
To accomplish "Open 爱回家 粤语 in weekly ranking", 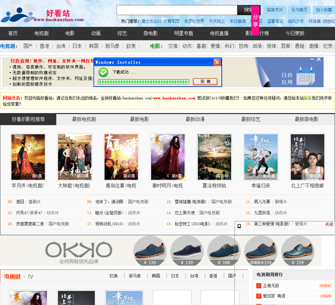I will (x=274, y=296).
